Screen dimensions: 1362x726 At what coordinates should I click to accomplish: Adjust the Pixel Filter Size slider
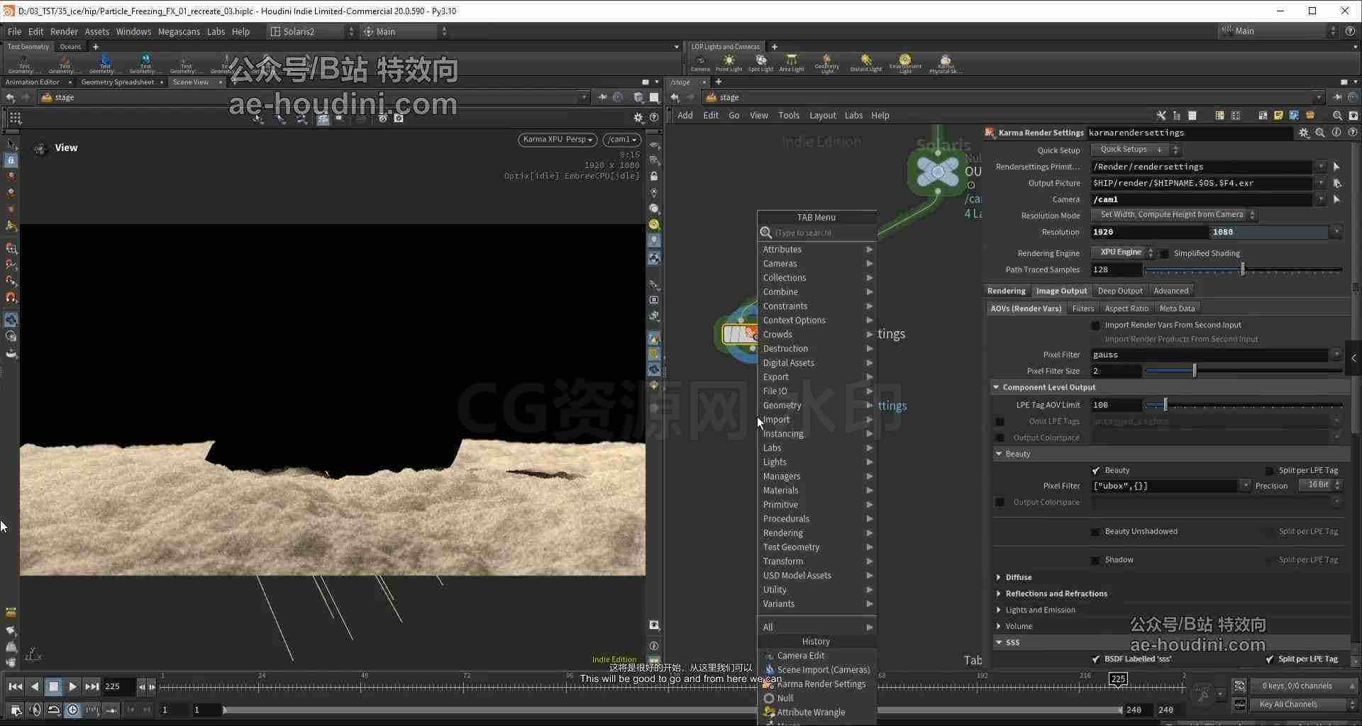pos(1194,371)
